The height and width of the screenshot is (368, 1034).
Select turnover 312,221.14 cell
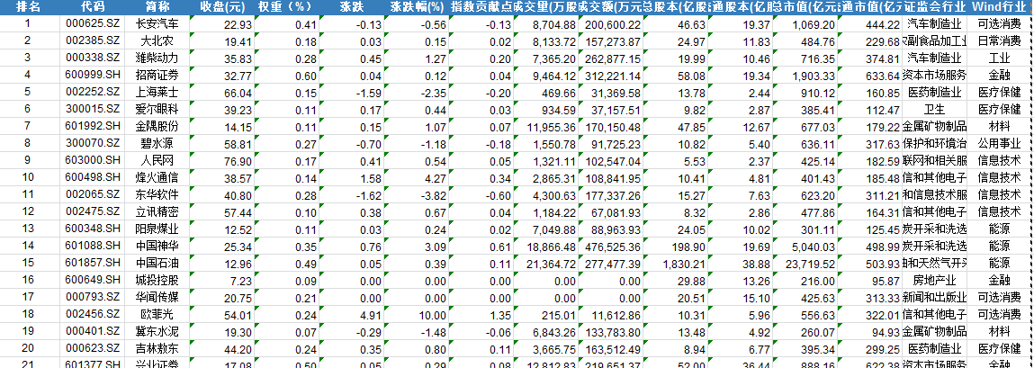coord(611,76)
